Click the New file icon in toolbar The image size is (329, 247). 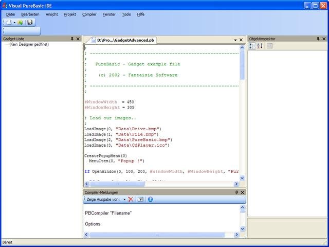(8, 23)
